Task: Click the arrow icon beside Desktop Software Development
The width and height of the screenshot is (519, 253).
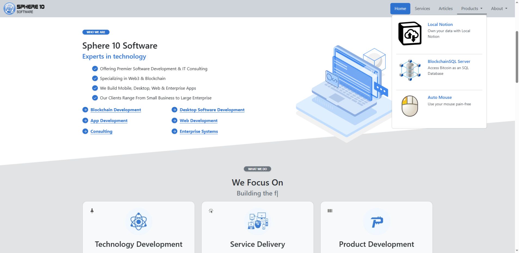Action: point(174,110)
